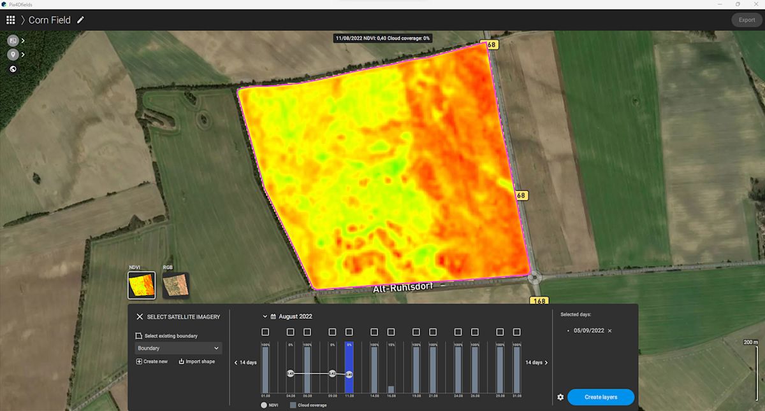Remove the selected day 05/09/2022

coord(610,331)
